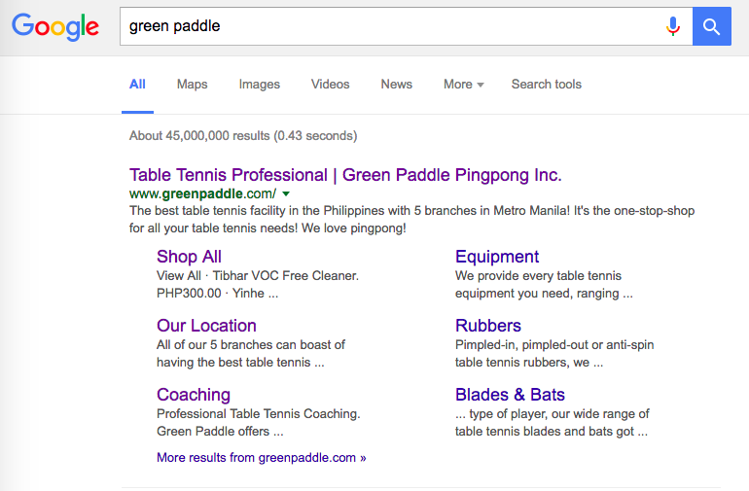Switch to the Images tab
The width and height of the screenshot is (749, 491).
(260, 85)
